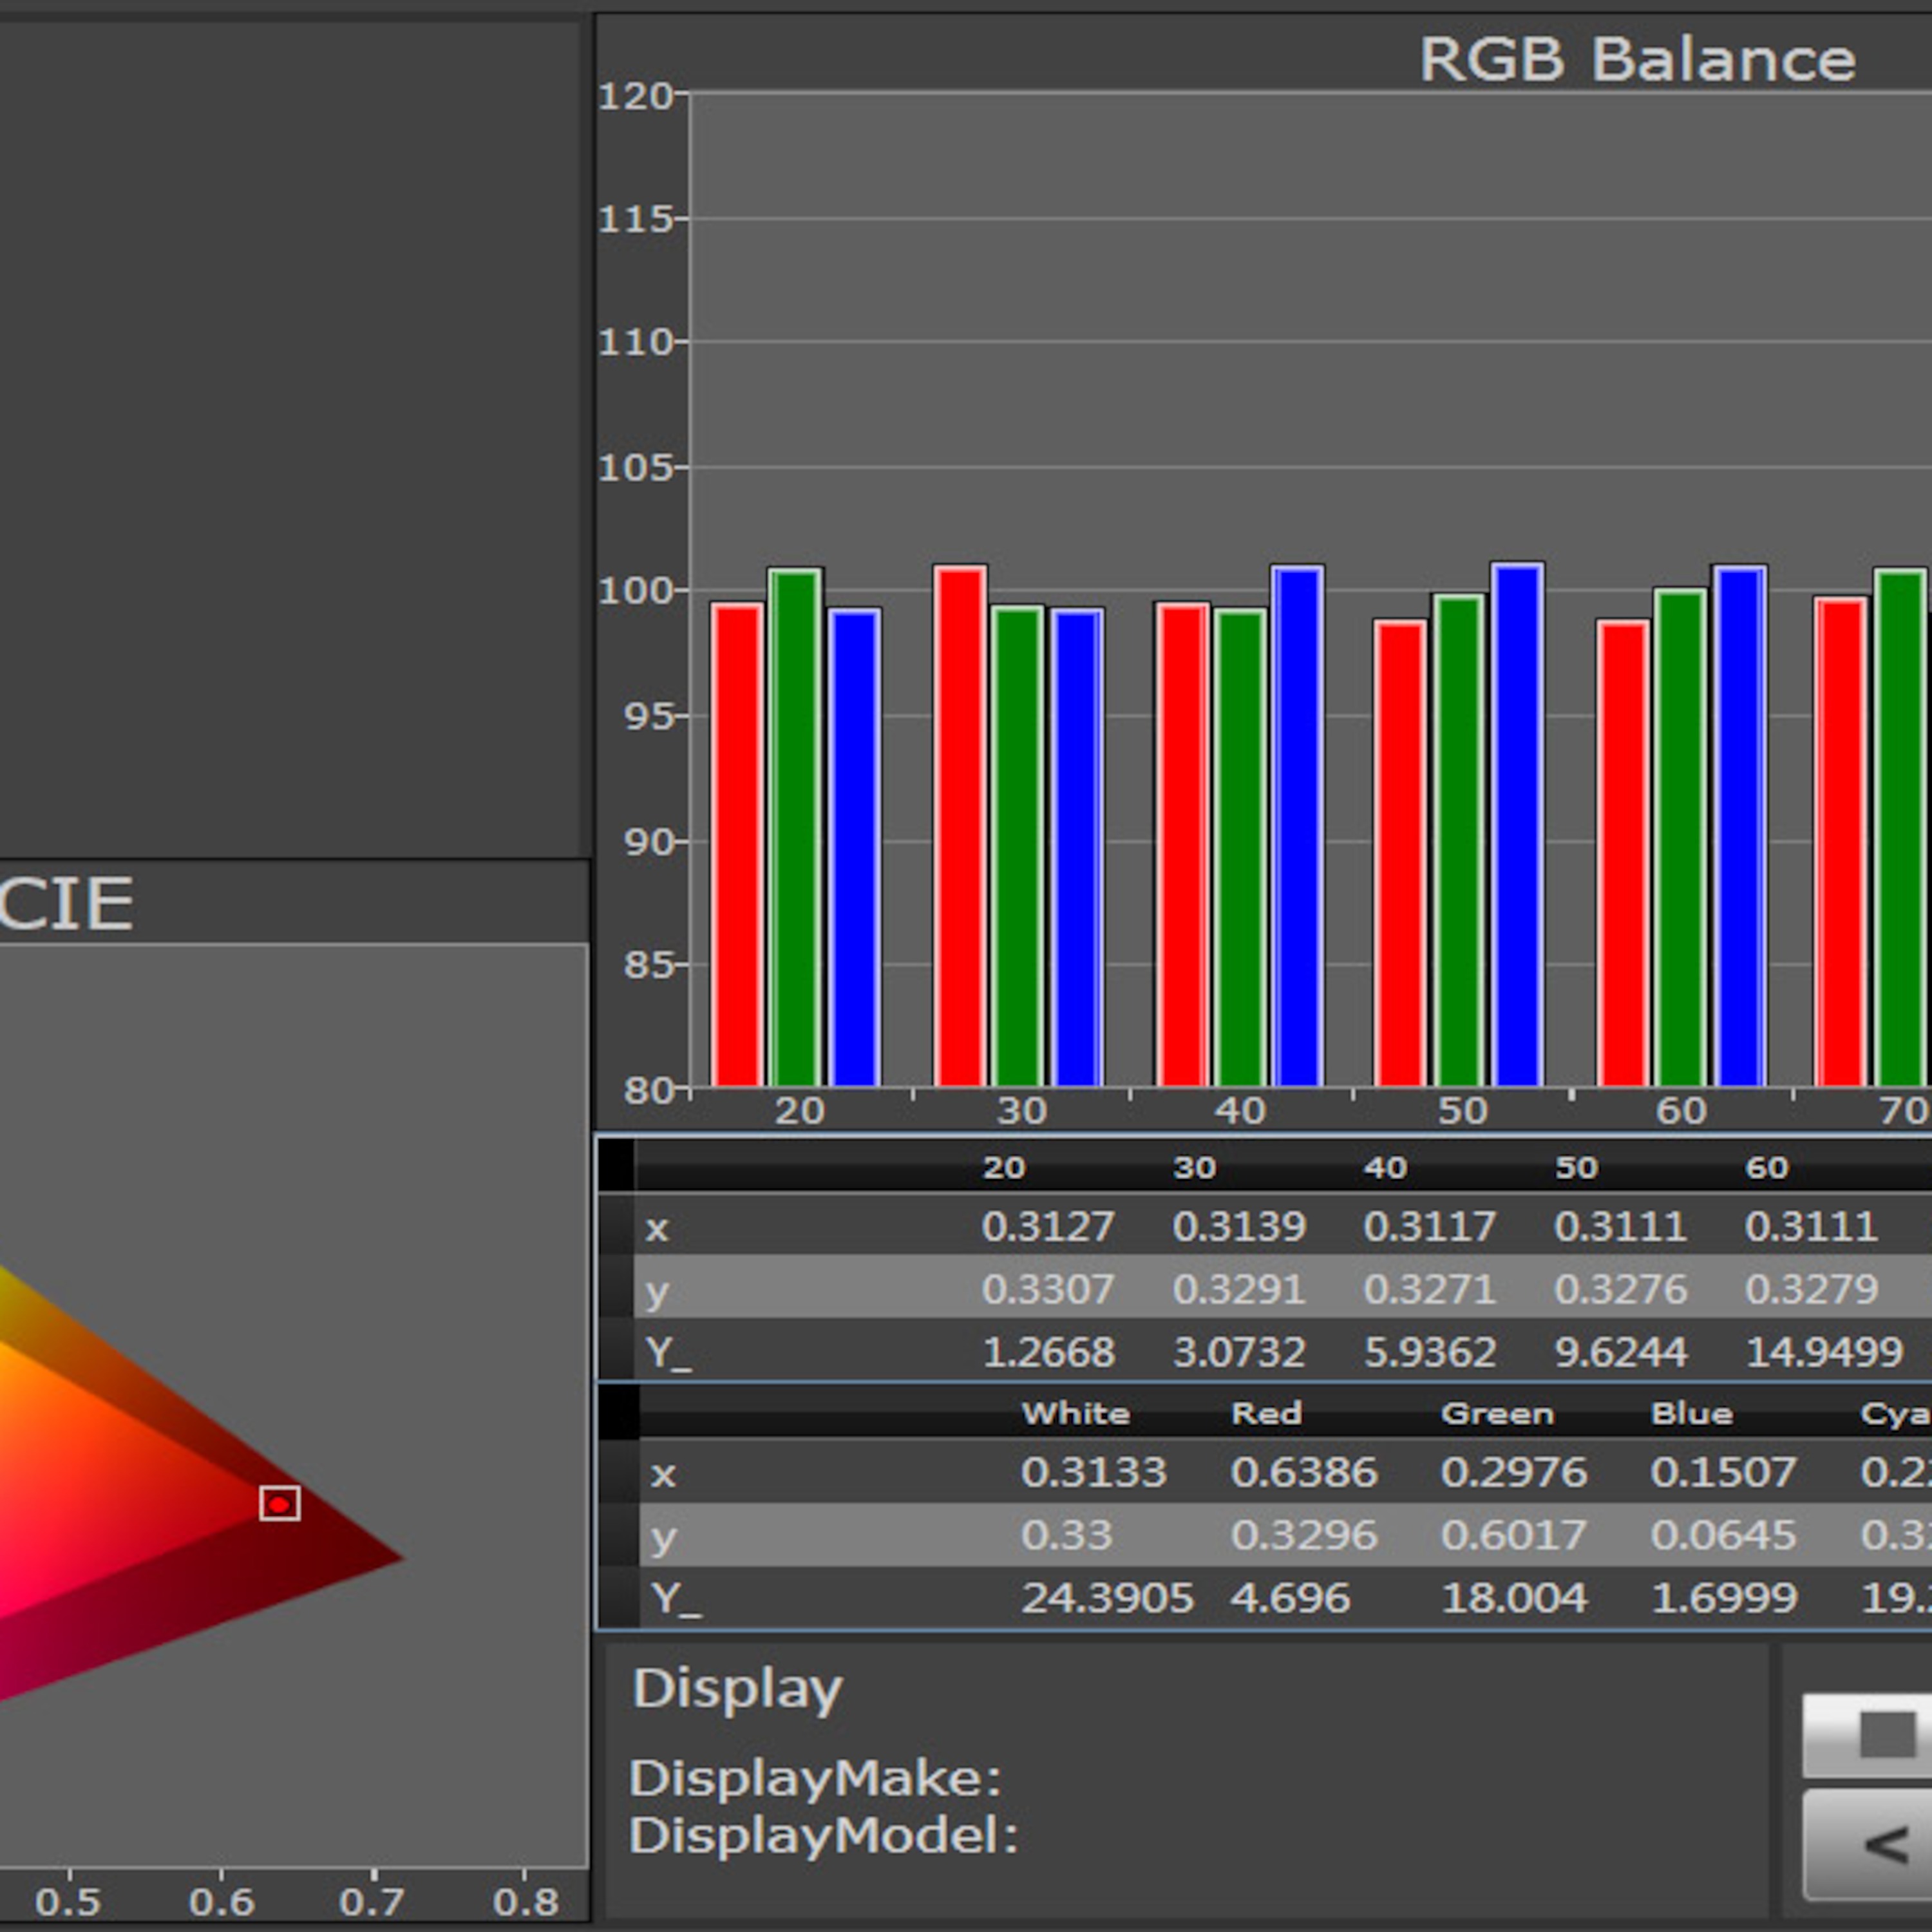This screenshot has height=1932, width=1932.
Task: Click the y value 0.3307
Action: pos(1048,1289)
